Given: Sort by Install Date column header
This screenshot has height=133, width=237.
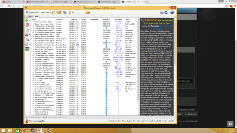Looking at the screenshot, I should (74, 20).
